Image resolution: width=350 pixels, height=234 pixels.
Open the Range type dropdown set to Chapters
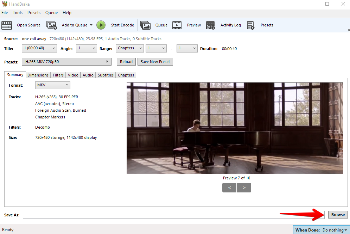click(129, 48)
